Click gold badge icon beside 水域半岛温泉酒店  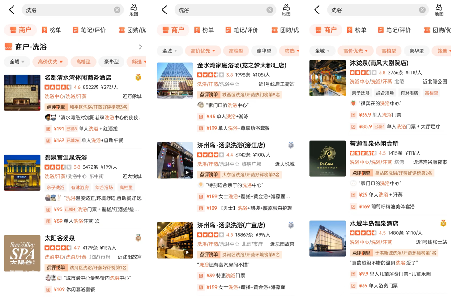443,223
